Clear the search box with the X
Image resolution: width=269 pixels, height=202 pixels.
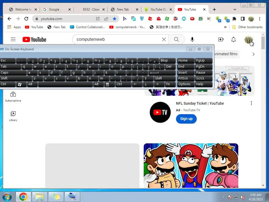click(x=164, y=39)
